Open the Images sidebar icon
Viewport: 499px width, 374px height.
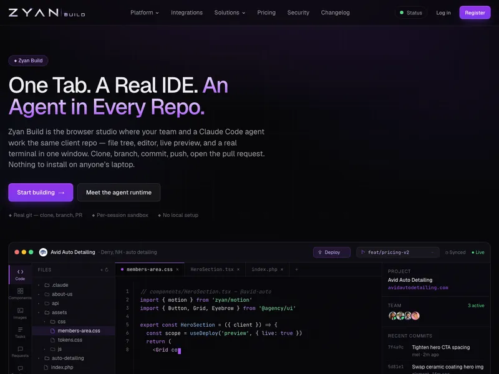(20, 314)
